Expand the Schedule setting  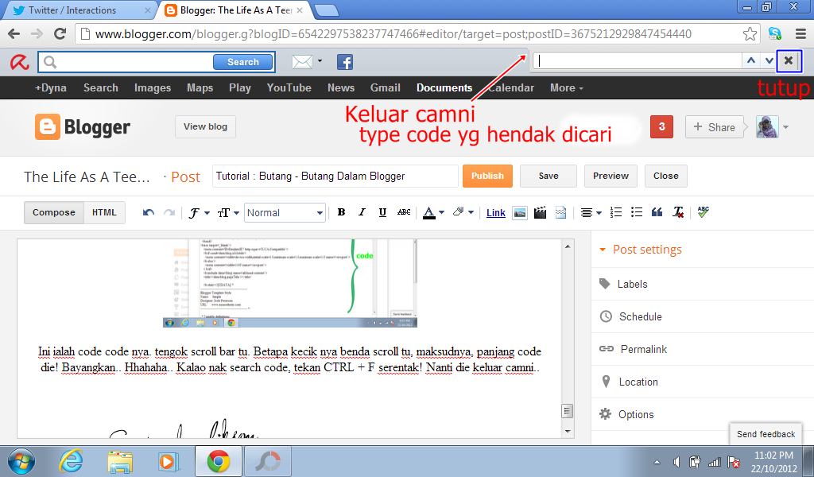pos(631,316)
